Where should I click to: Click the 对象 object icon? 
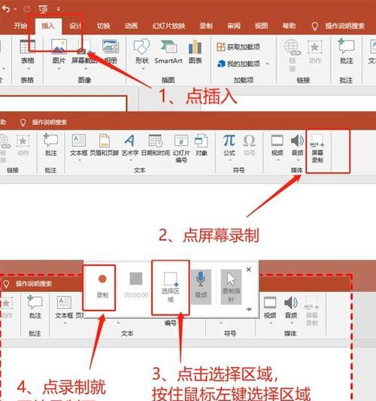[x=202, y=141]
